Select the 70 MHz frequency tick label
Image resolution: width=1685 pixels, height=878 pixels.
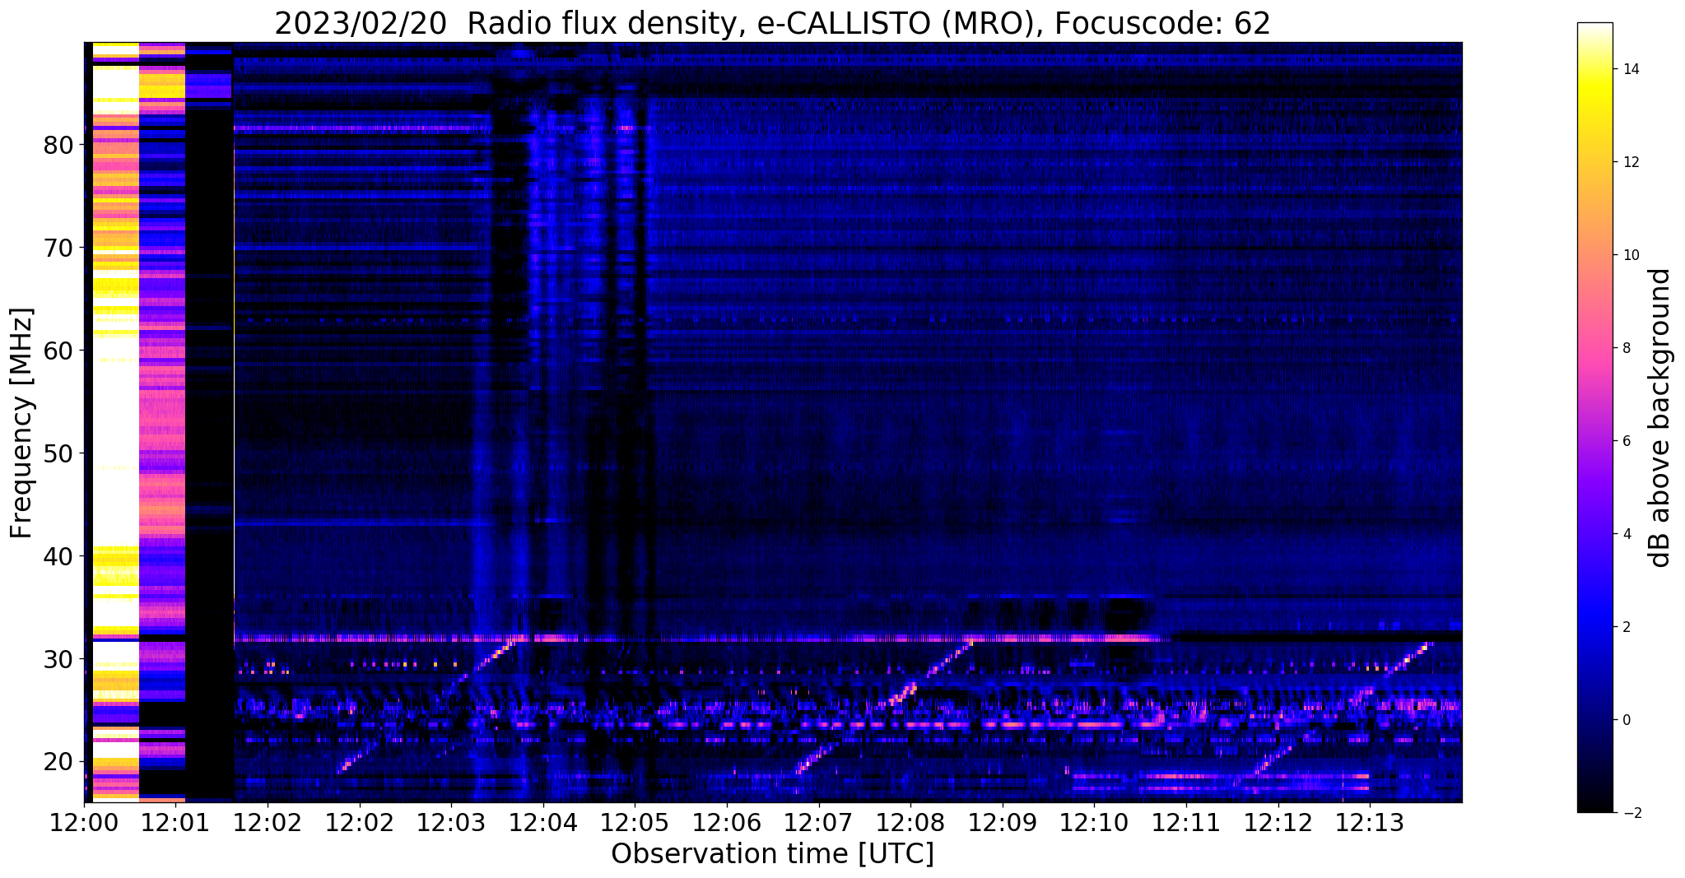(58, 248)
